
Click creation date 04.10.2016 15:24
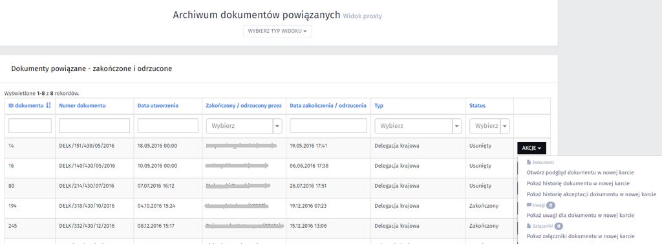pyautogui.click(x=156, y=206)
